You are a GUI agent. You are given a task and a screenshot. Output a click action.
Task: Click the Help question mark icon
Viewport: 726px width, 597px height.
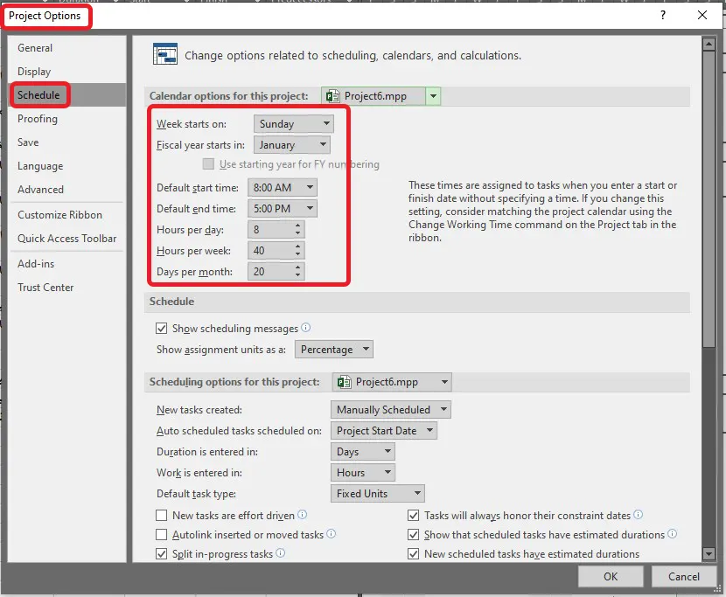pyautogui.click(x=662, y=15)
